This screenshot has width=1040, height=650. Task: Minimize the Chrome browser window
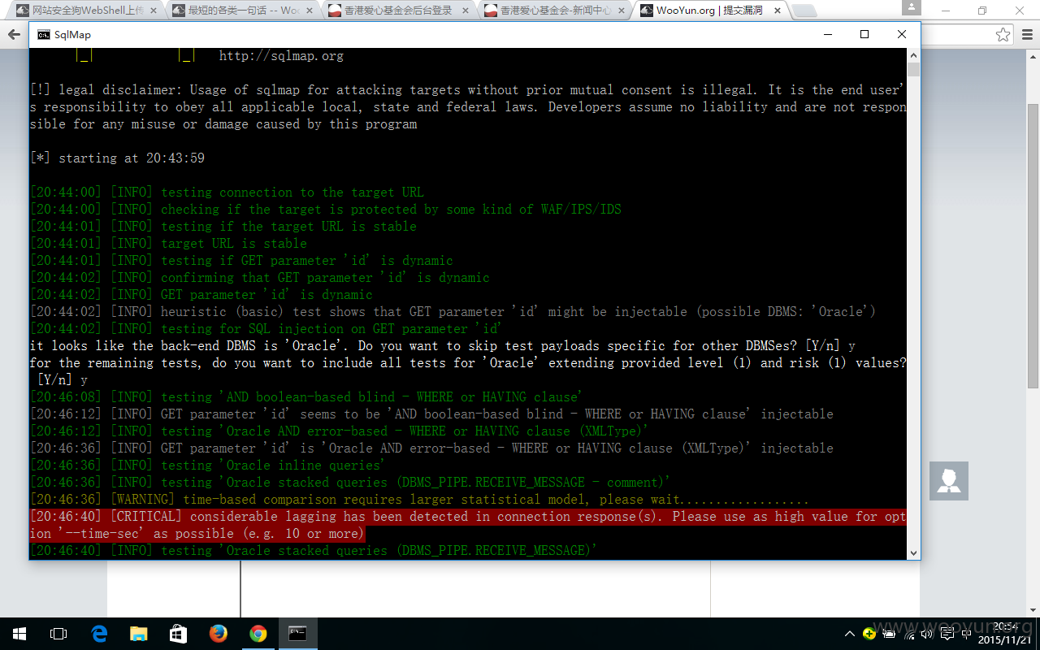945,11
